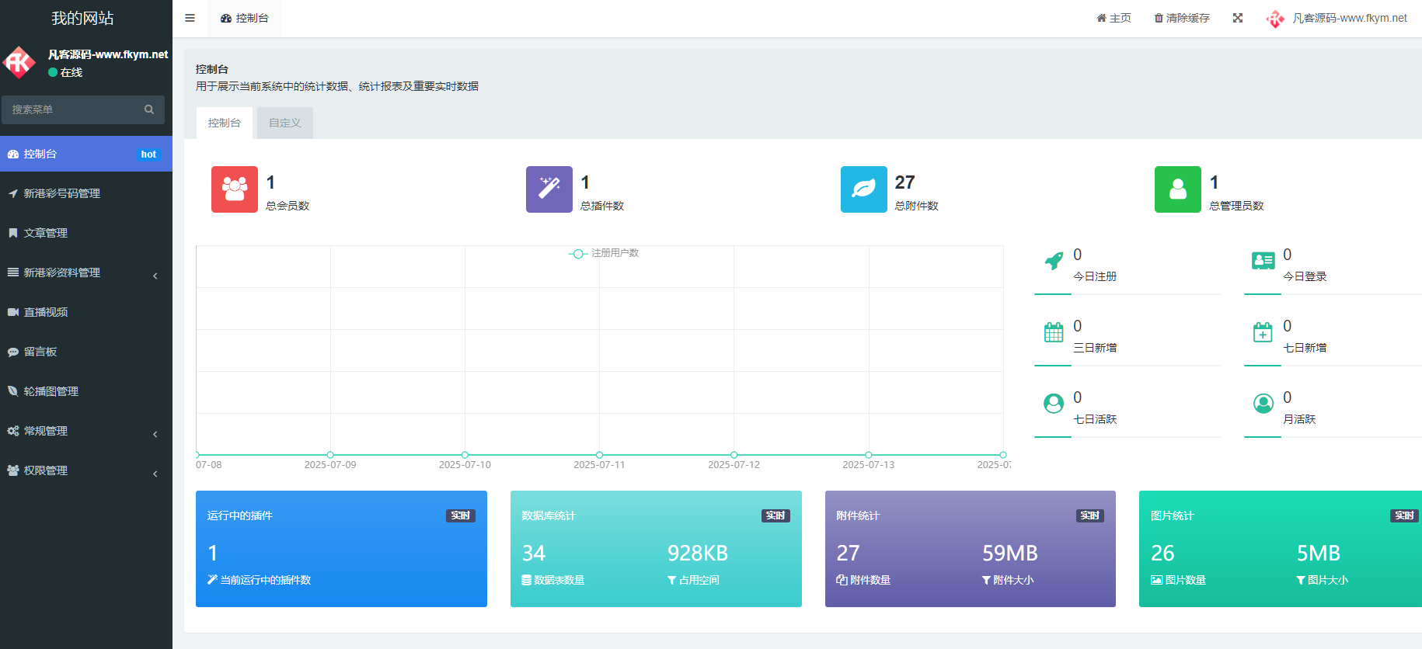Expand the 权限管理 sidebar menu
The image size is (1422, 649).
pos(85,470)
